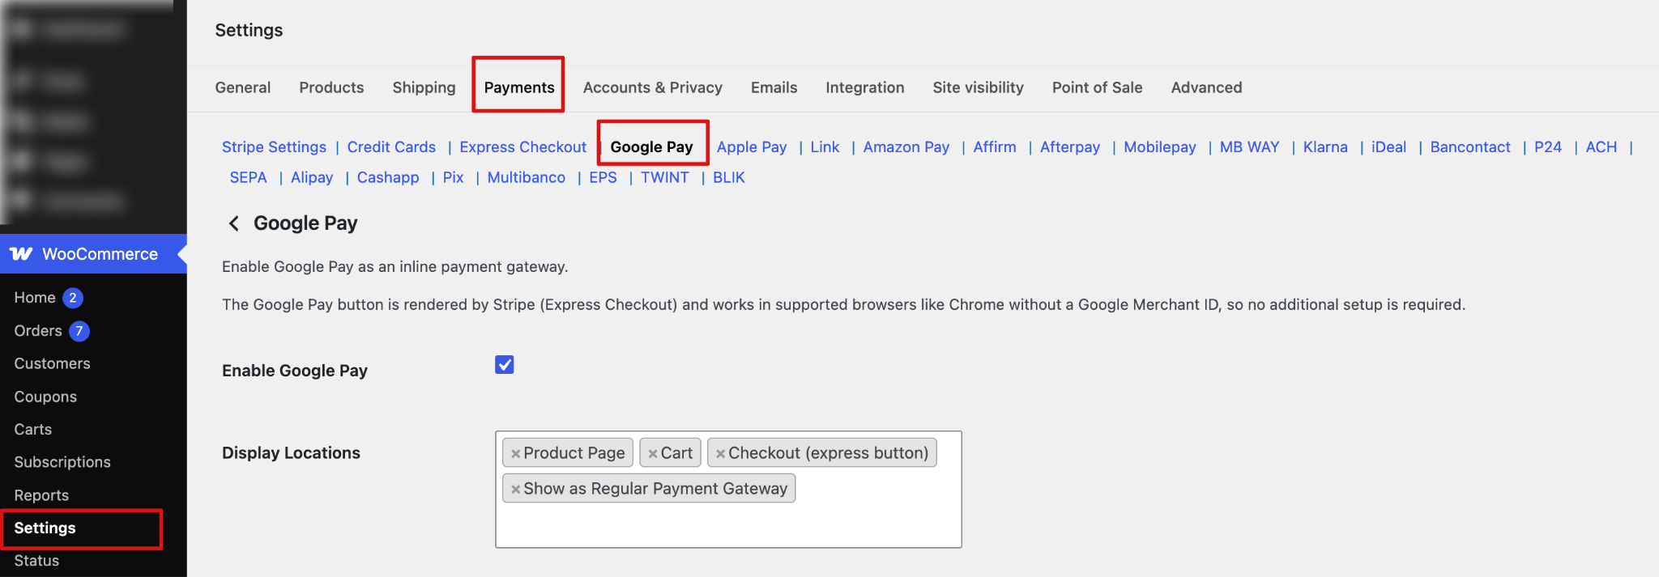Click the WooCommerce logo icon in sidebar
Image resolution: width=1659 pixels, height=577 pixels.
21,254
